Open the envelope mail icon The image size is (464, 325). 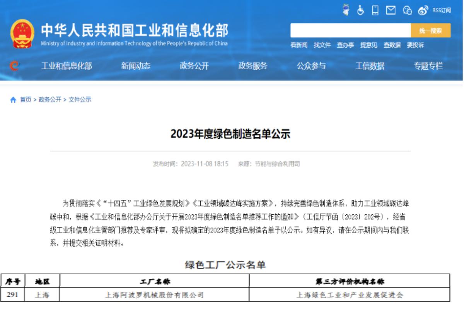(391, 10)
